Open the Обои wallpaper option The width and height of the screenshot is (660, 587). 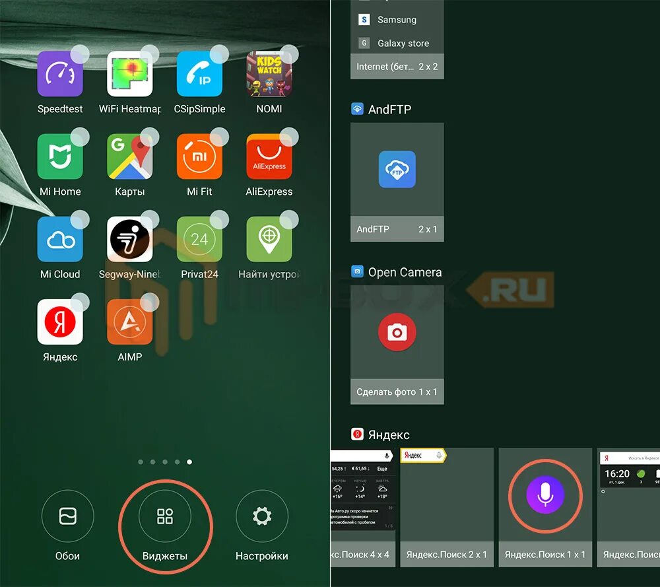(68, 516)
